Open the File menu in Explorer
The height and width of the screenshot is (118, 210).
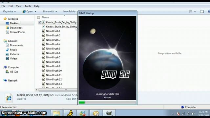3,6
